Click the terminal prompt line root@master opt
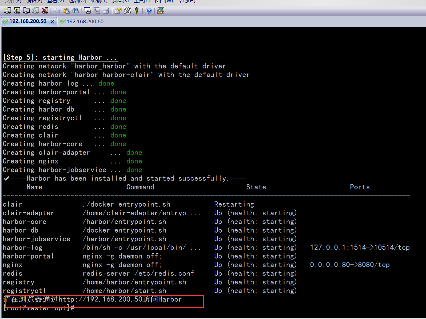This screenshot has height=319, width=426. 37,308
